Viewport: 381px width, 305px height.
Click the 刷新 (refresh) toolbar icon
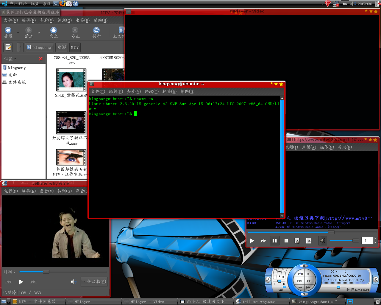tap(96, 32)
